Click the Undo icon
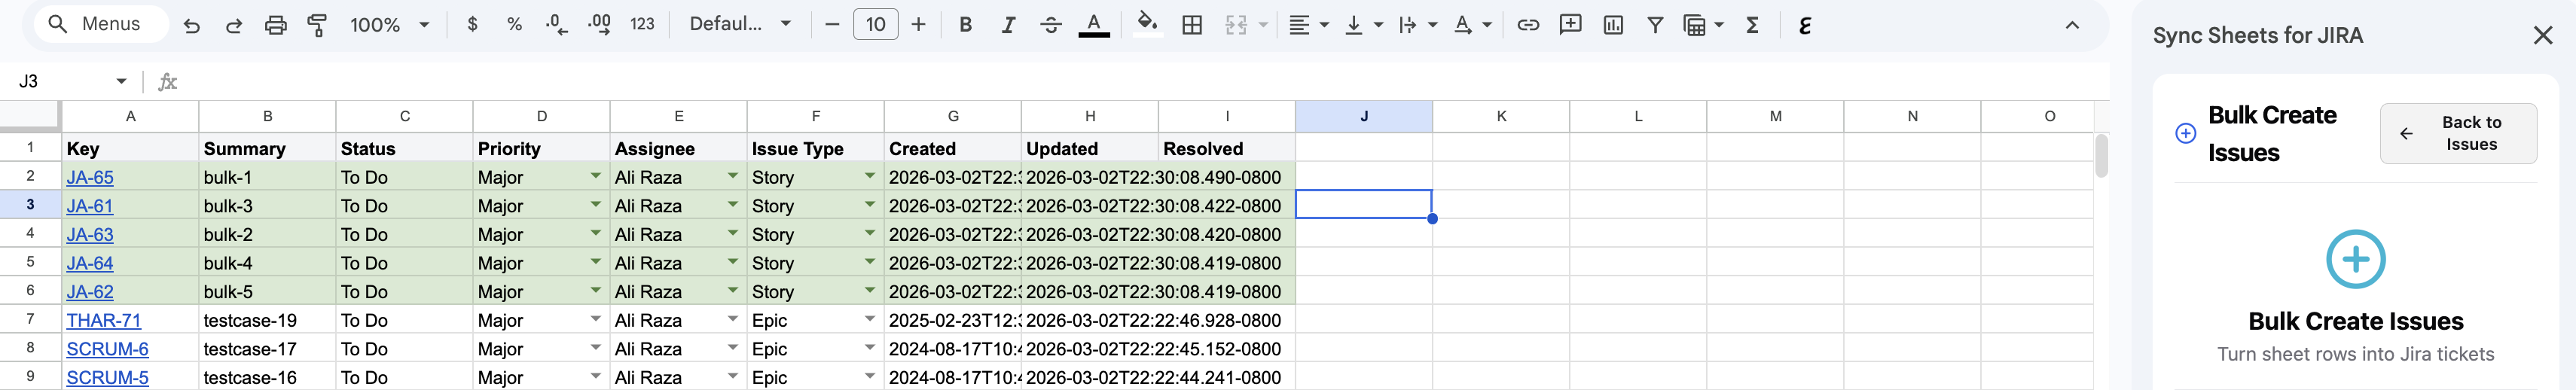 [x=191, y=25]
